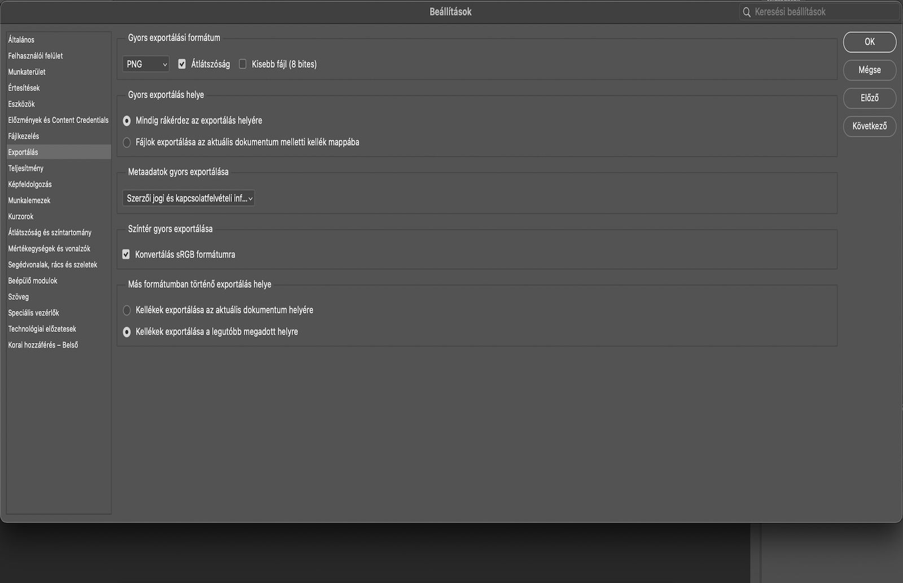903x583 pixels.
Task: Open the Kurzorok category
Action: pyautogui.click(x=59, y=217)
